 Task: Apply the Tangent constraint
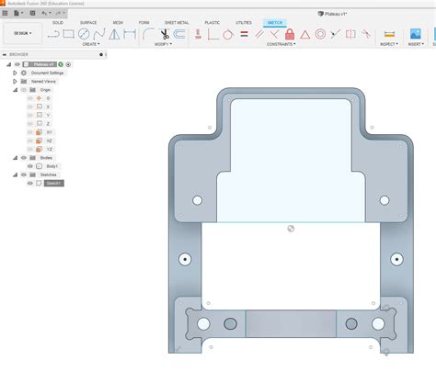(x=228, y=34)
